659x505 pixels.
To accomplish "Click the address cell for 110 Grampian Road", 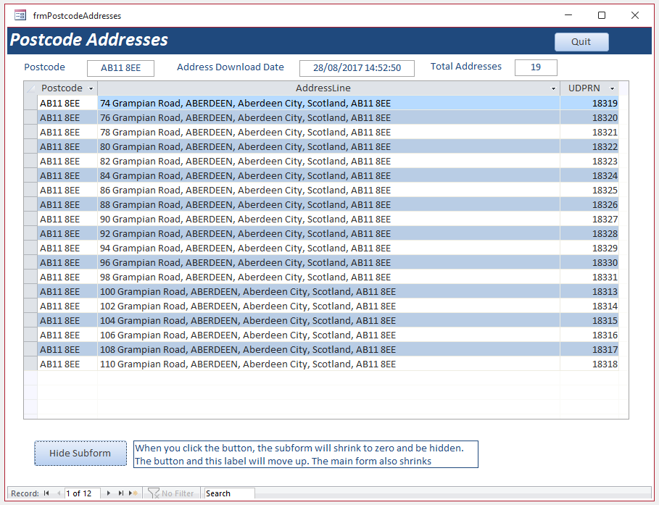I will 328,364.
